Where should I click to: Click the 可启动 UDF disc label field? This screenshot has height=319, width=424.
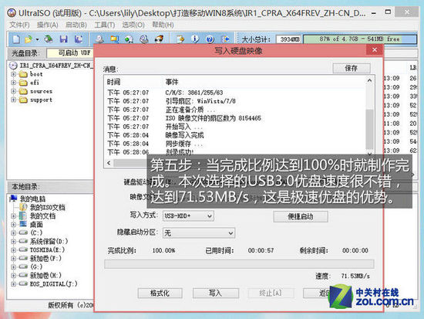[70, 53]
